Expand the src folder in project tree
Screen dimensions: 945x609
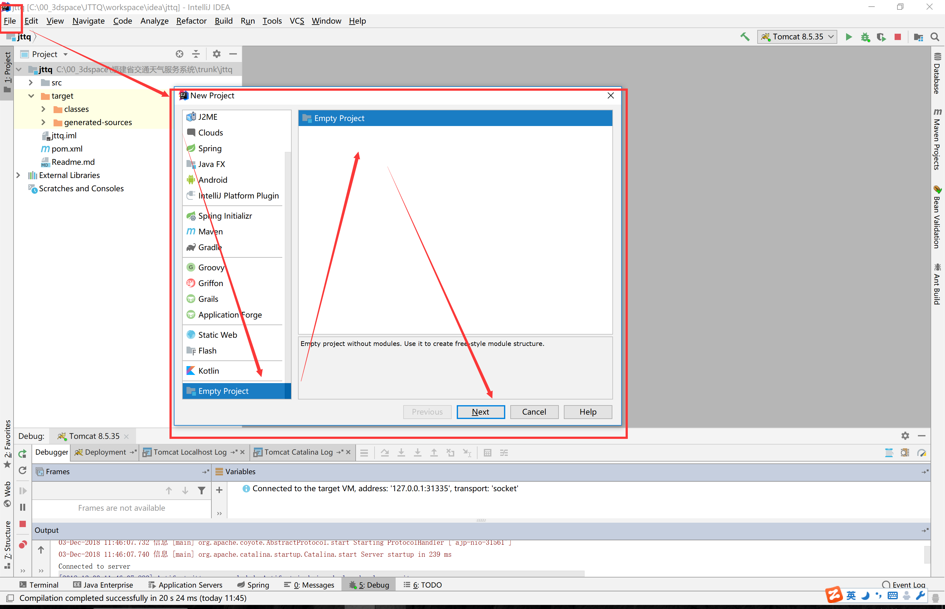(31, 83)
